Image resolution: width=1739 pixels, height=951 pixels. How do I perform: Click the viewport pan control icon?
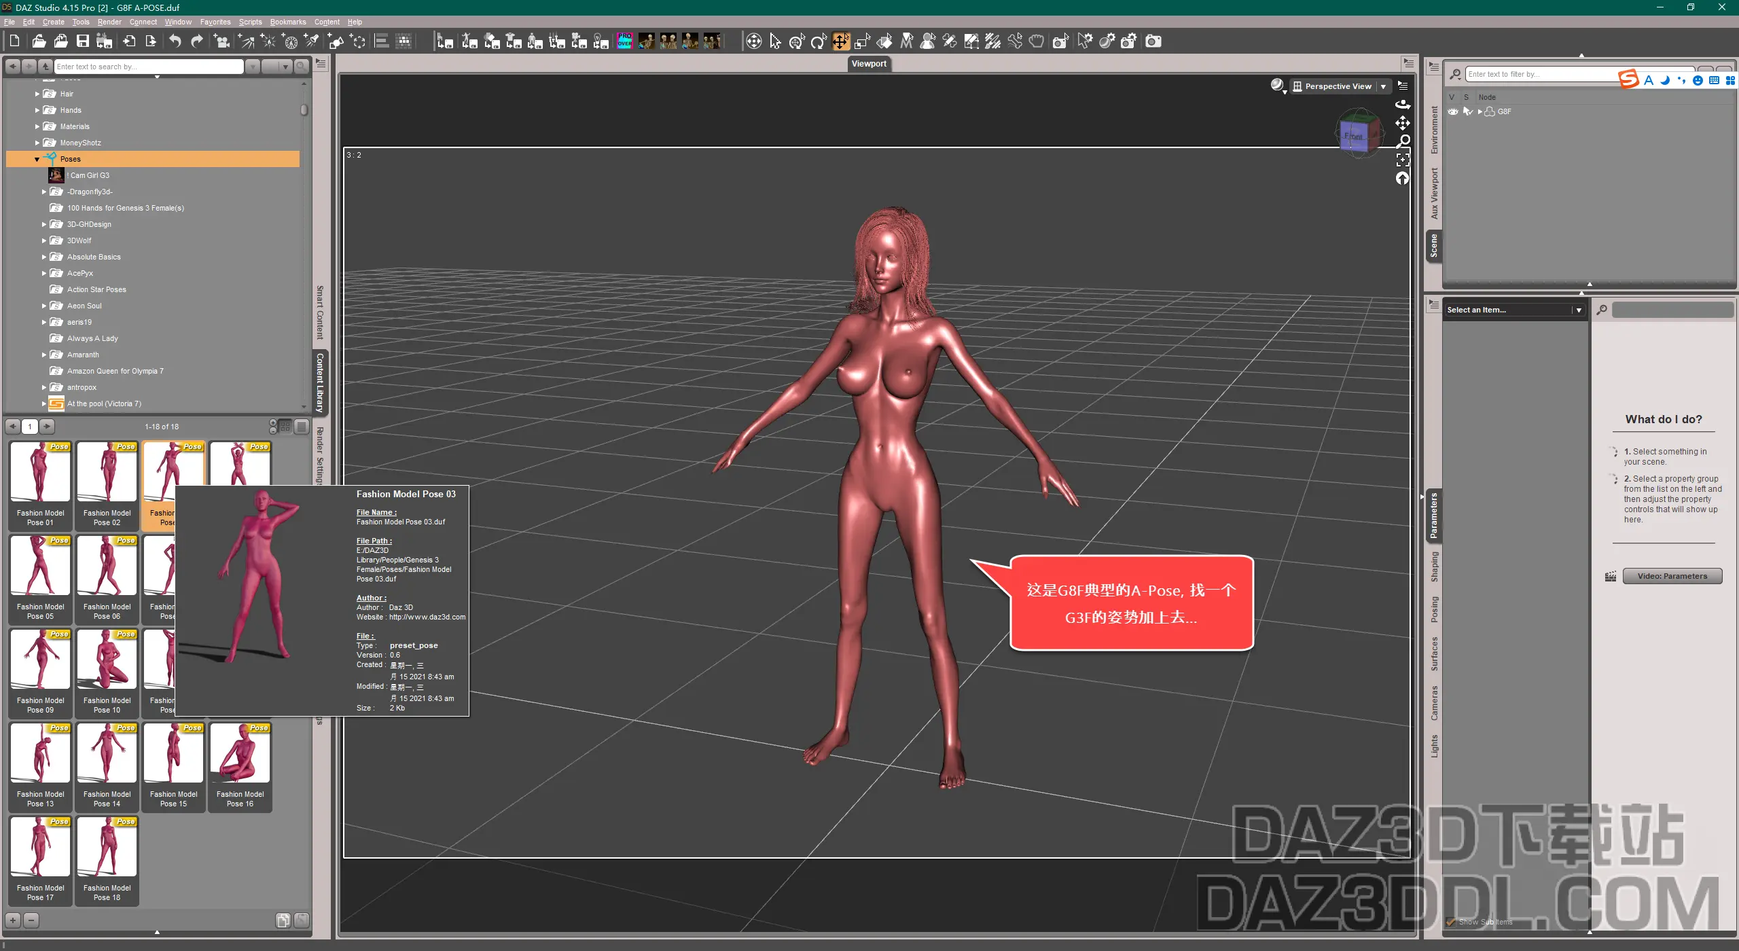(x=1403, y=123)
